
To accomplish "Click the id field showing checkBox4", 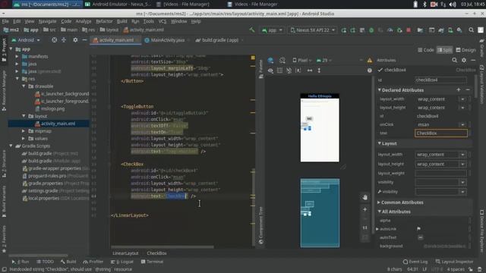I will (440, 80).
